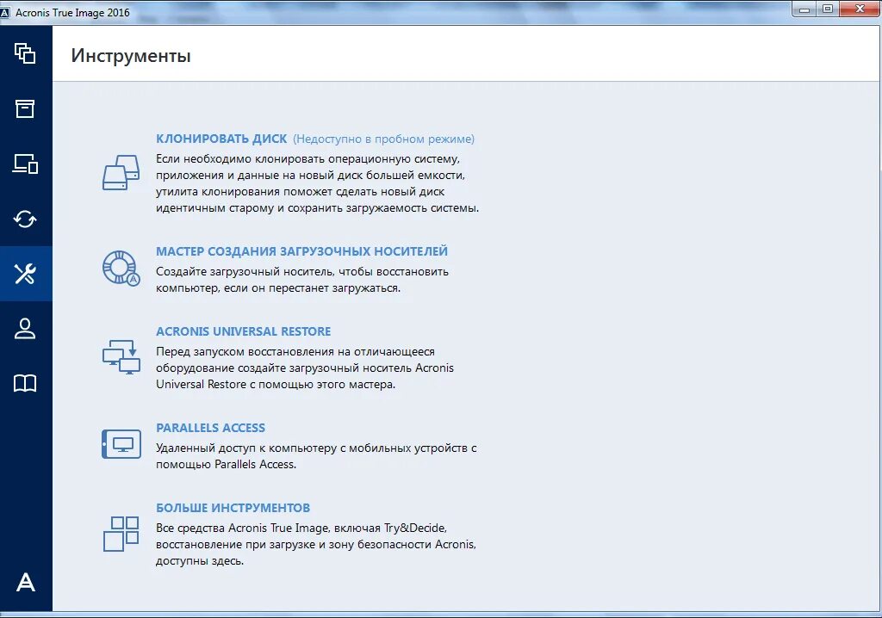The height and width of the screenshot is (618, 882).
Task: Click the Acronis True Image 2016 title icon
Action: (x=5, y=13)
